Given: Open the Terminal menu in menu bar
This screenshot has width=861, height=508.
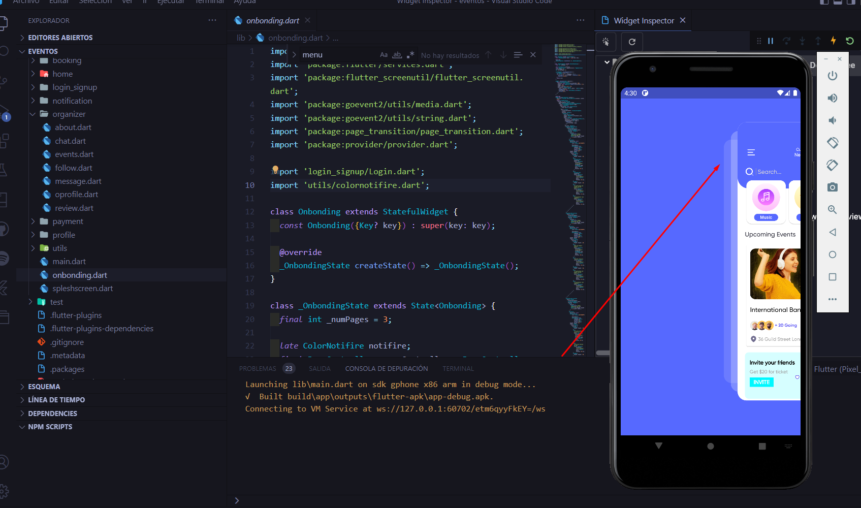Looking at the screenshot, I should click(x=210, y=2).
